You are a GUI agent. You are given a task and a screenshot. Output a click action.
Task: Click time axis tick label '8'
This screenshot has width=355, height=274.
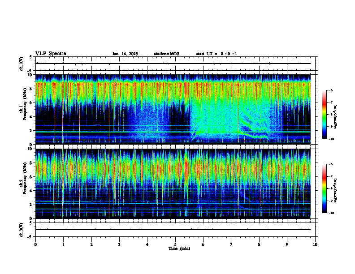(x=259, y=244)
